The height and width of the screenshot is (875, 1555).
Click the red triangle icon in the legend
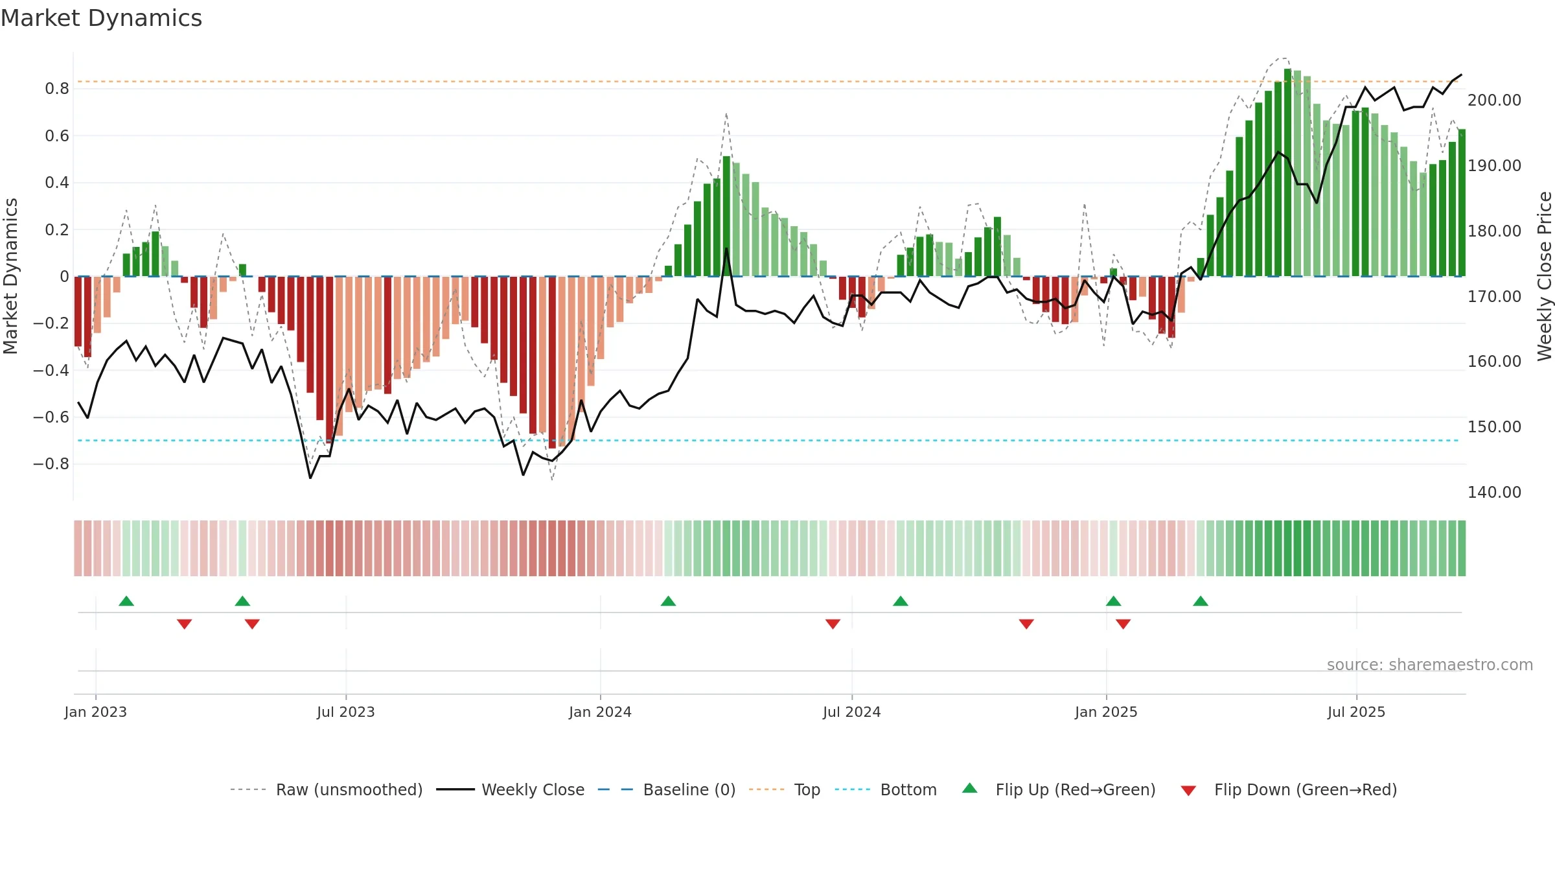tap(1188, 791)
